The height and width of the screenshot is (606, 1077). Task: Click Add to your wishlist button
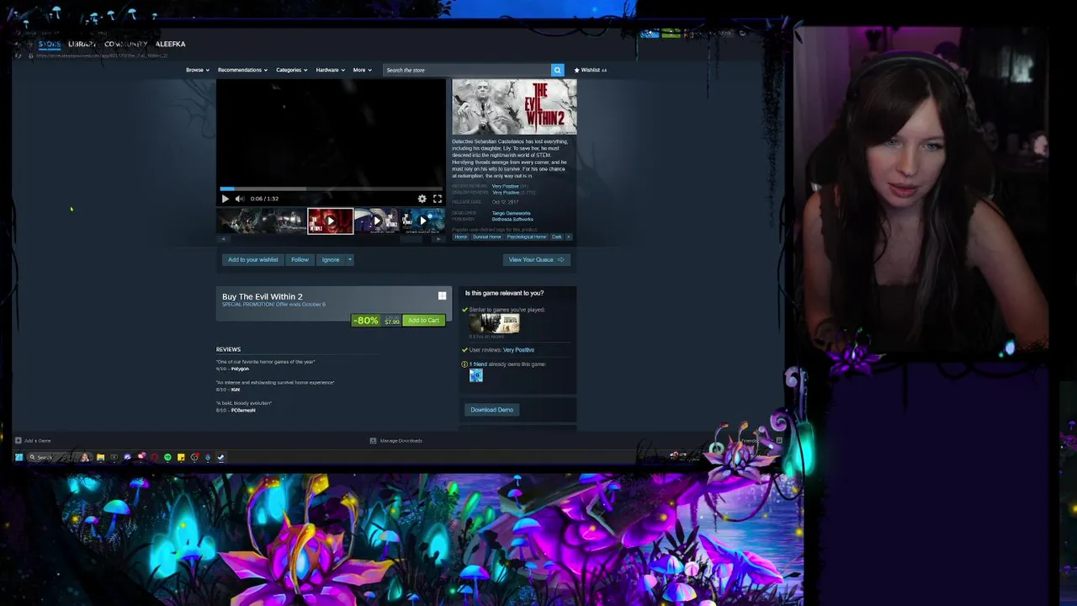pyautogui.click(x=252, y=259)
